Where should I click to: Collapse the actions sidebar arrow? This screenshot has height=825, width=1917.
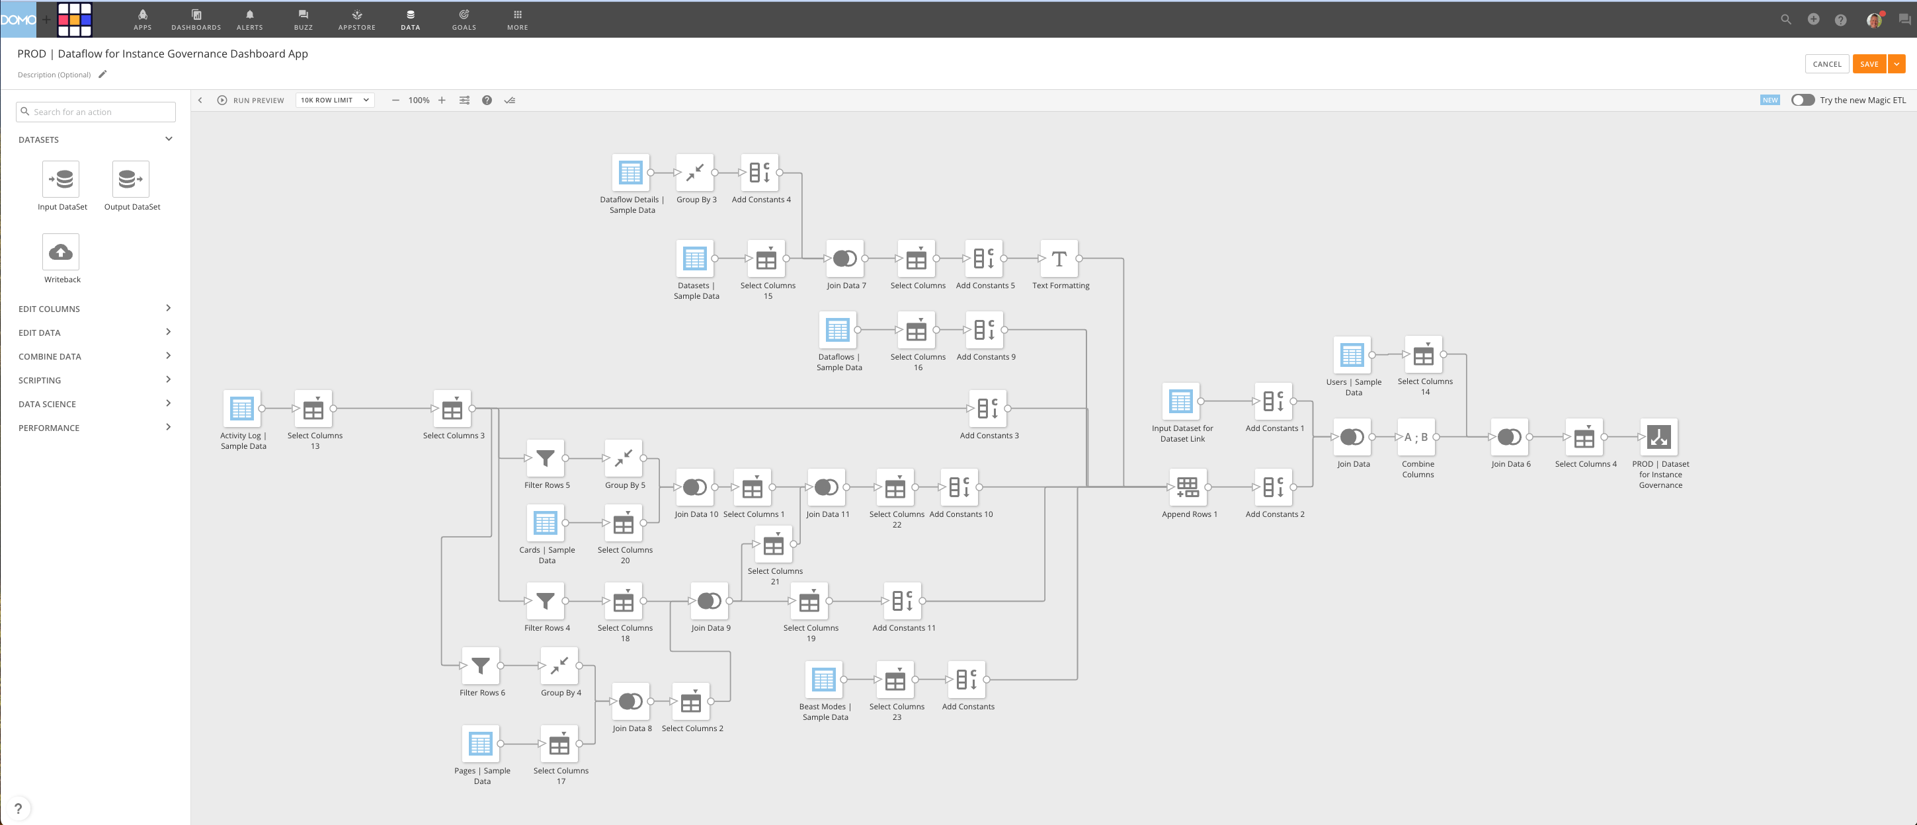[x=200, y=100]
